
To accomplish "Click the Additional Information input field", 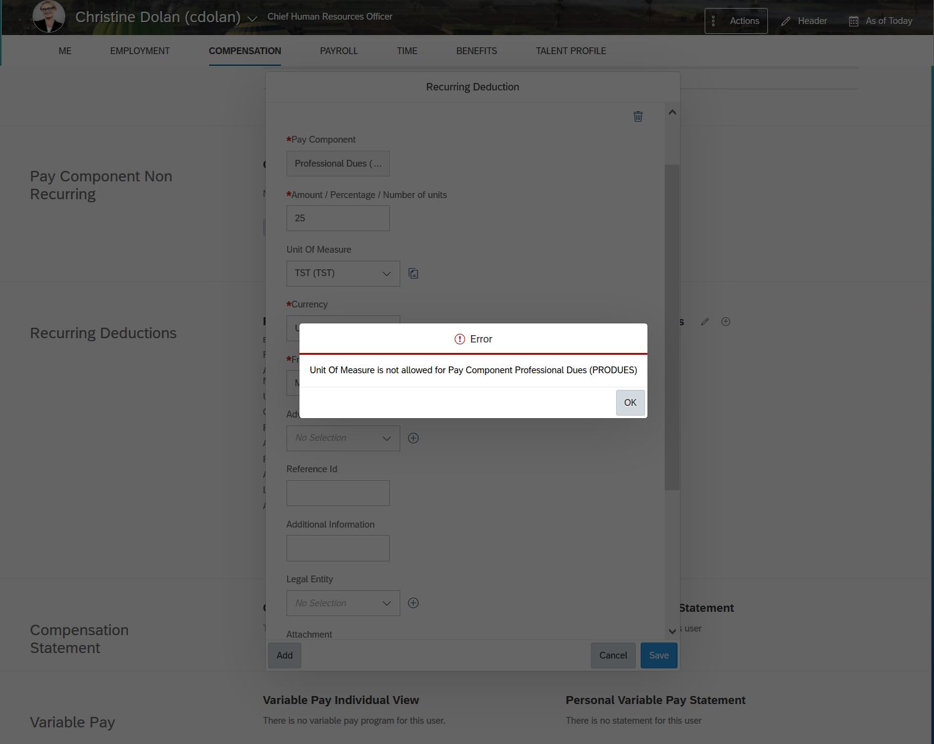I will coord(338,548).
